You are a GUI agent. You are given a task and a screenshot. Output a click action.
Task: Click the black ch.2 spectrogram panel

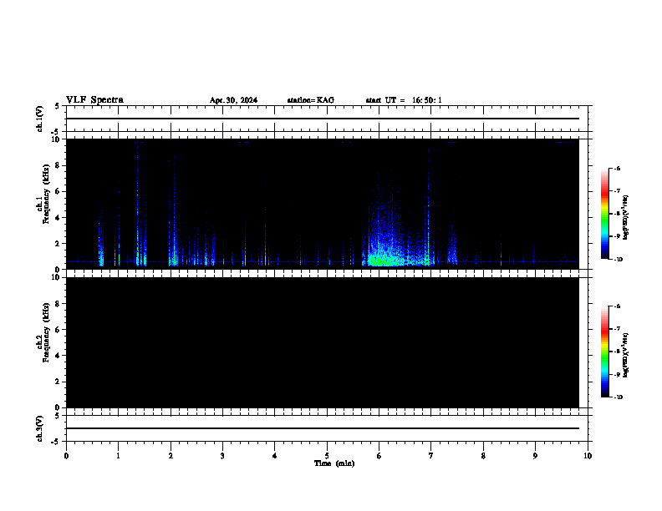(x=323, y=342)
